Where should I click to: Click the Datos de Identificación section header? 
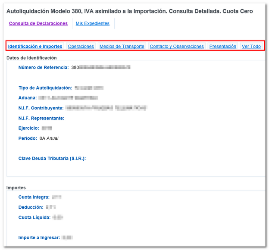[31, 58]
